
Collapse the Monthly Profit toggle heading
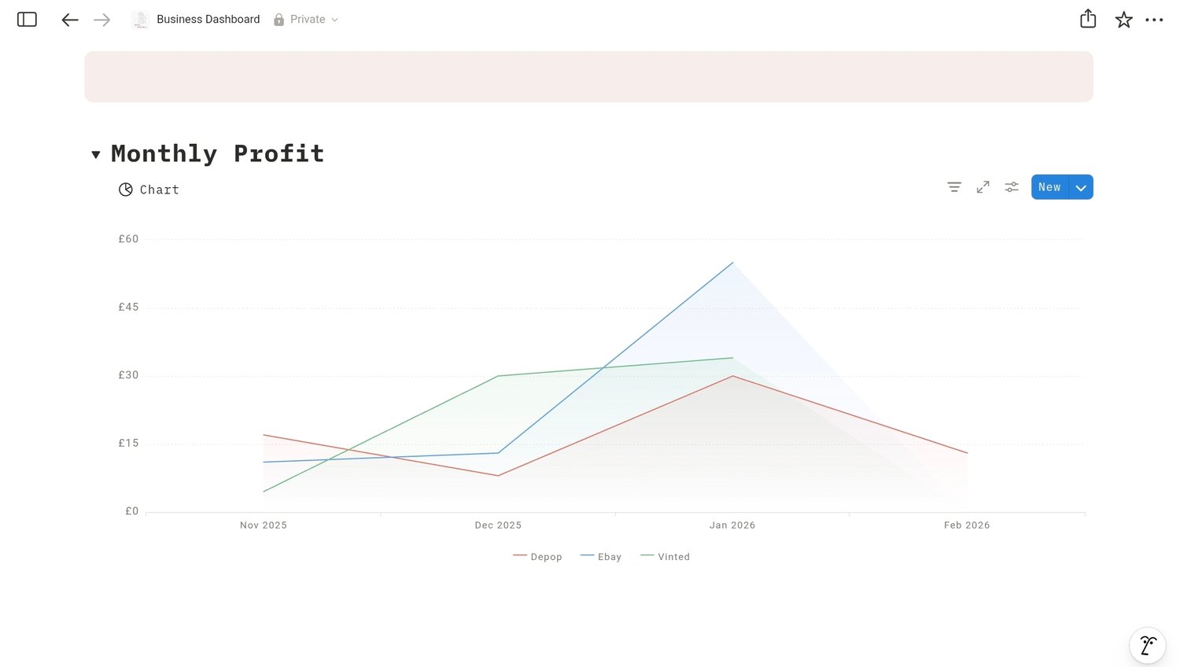coord(96,154)
